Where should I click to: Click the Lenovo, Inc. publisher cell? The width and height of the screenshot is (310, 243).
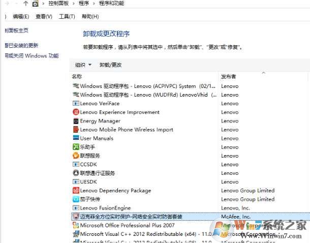pyautogui.click(x=235, y=208)
